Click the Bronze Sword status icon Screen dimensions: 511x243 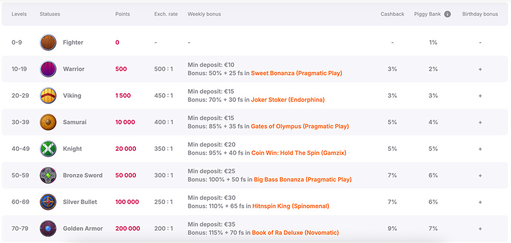coord(48,175)
